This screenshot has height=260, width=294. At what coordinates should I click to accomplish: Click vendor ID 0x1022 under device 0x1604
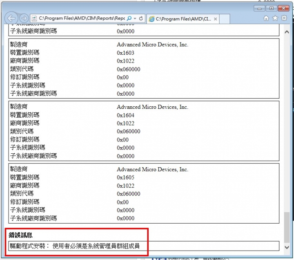125,123
